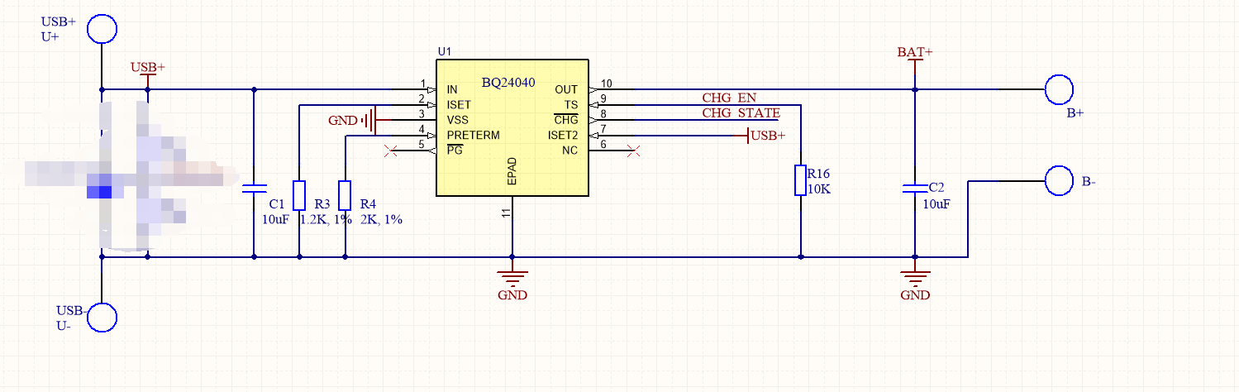Click the ISET2 pin name

tap(563, 135)
